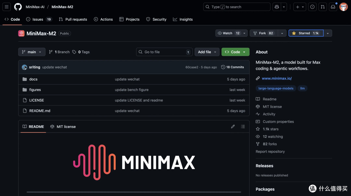
Task: Click the MINIMAX logo image in README
Action: point(134,162)
